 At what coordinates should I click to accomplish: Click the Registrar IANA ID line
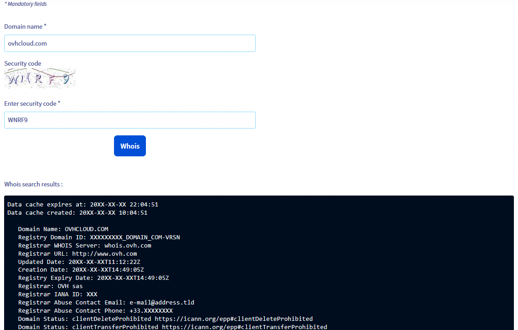tap(57, 294)
